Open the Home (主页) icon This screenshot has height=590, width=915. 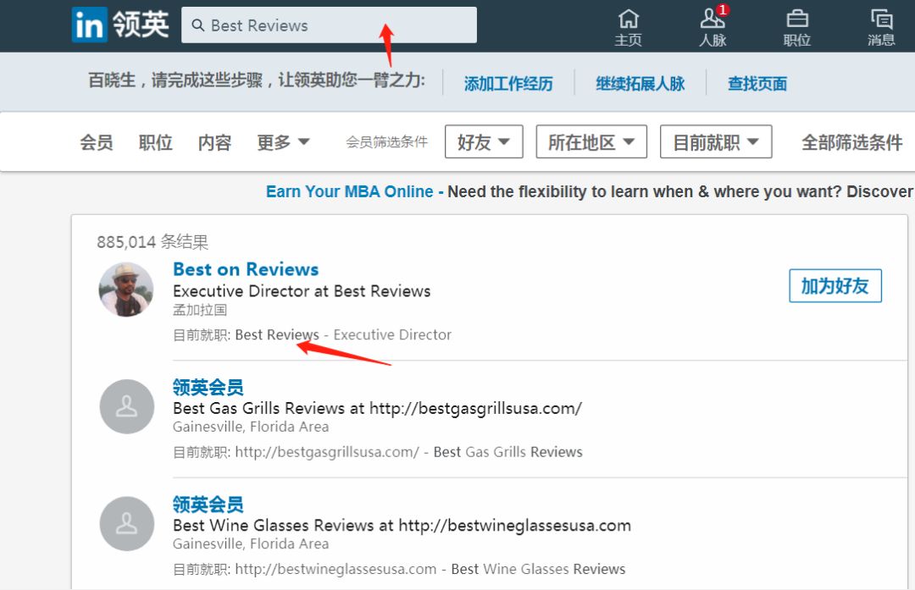click(629, 19)
